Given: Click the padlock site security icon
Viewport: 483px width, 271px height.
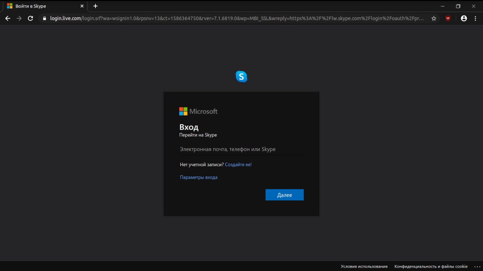Looking at the screenshot, I should click(45, 18).
